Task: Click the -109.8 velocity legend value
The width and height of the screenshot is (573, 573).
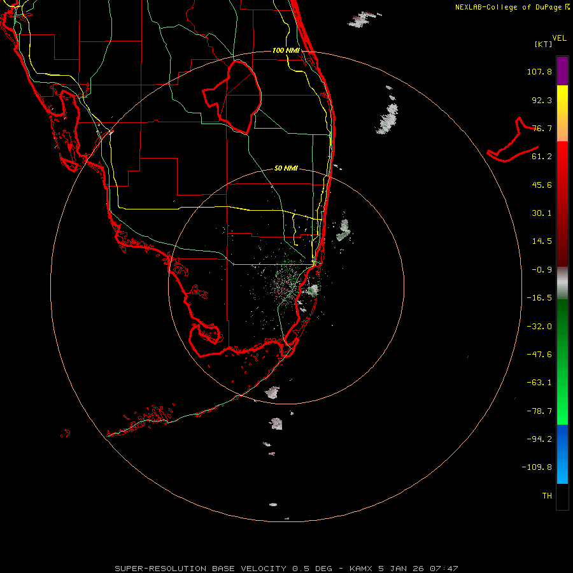Action: pos(537,467)
